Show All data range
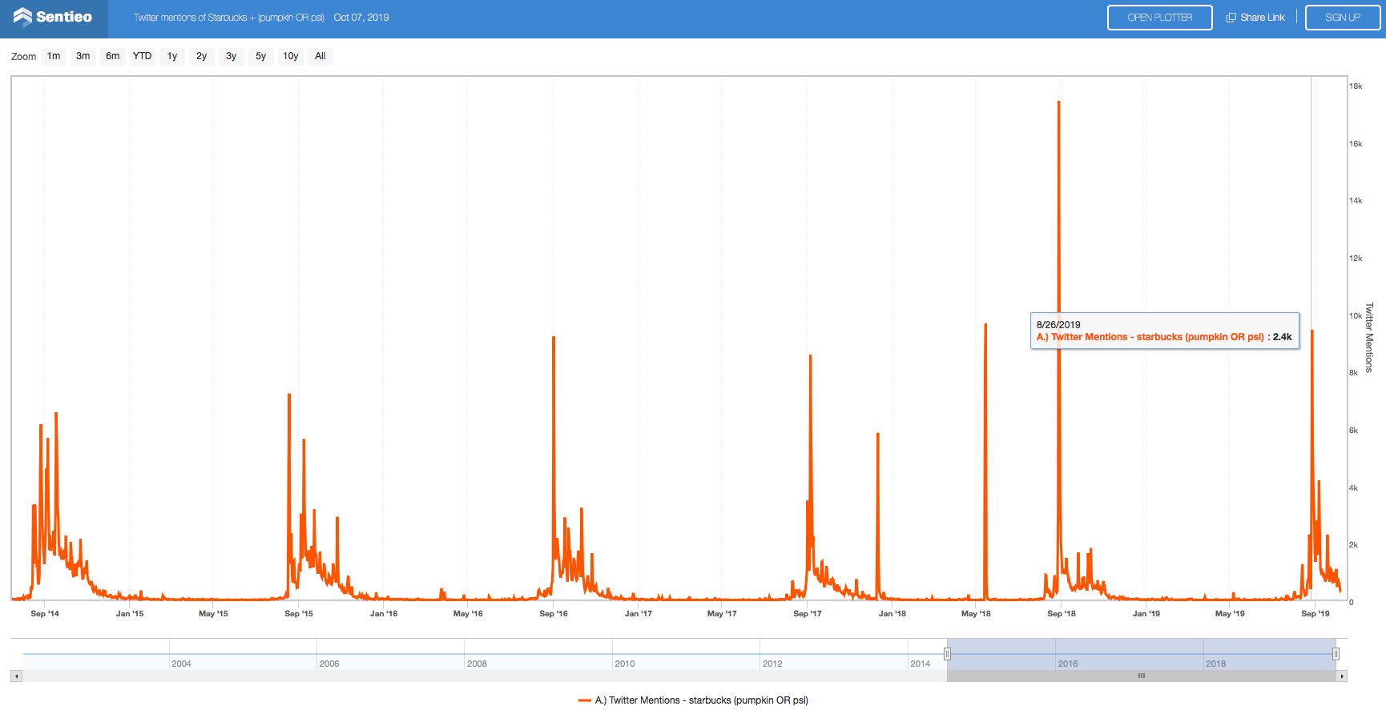1386x714 pixels. [x=320, y=56]
